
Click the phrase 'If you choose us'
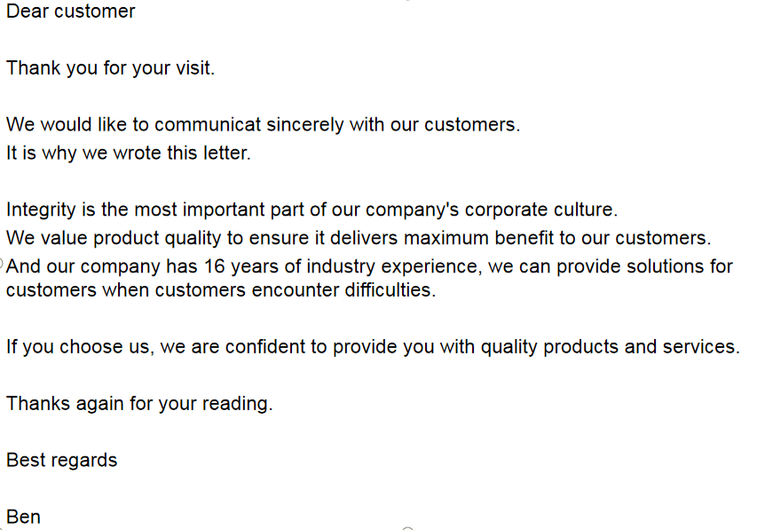click(x=78, y=347)
